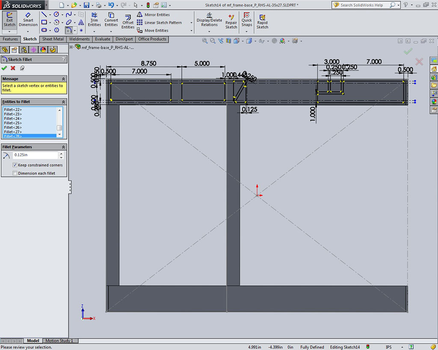Viewport: 438px width, 350px height.
Task: Enable Dimension each fillet checkbox
Action: coord(15,173)
